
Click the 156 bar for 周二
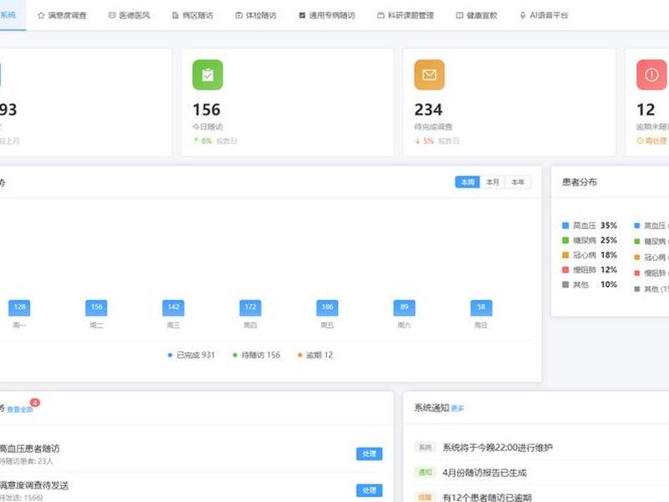click(96, 307)
